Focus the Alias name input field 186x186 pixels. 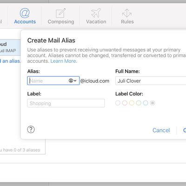pos(53,80)
